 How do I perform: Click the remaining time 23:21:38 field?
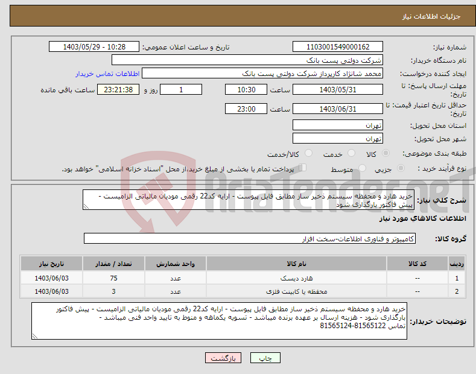tap(118, 89)
